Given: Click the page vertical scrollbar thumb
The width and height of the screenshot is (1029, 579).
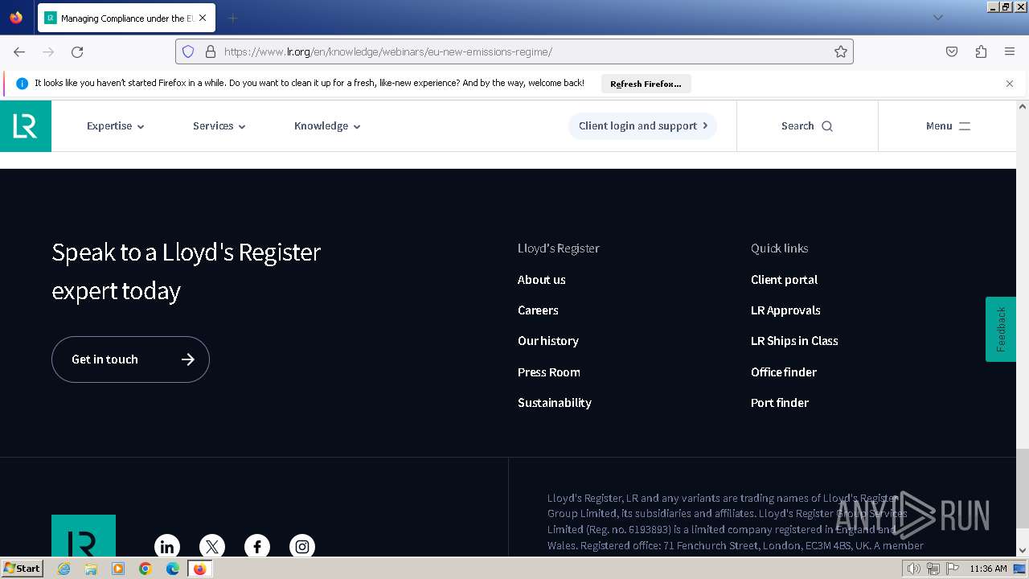Looking at the screenshot, I should pyautogui.click(x=1023, y=488).
